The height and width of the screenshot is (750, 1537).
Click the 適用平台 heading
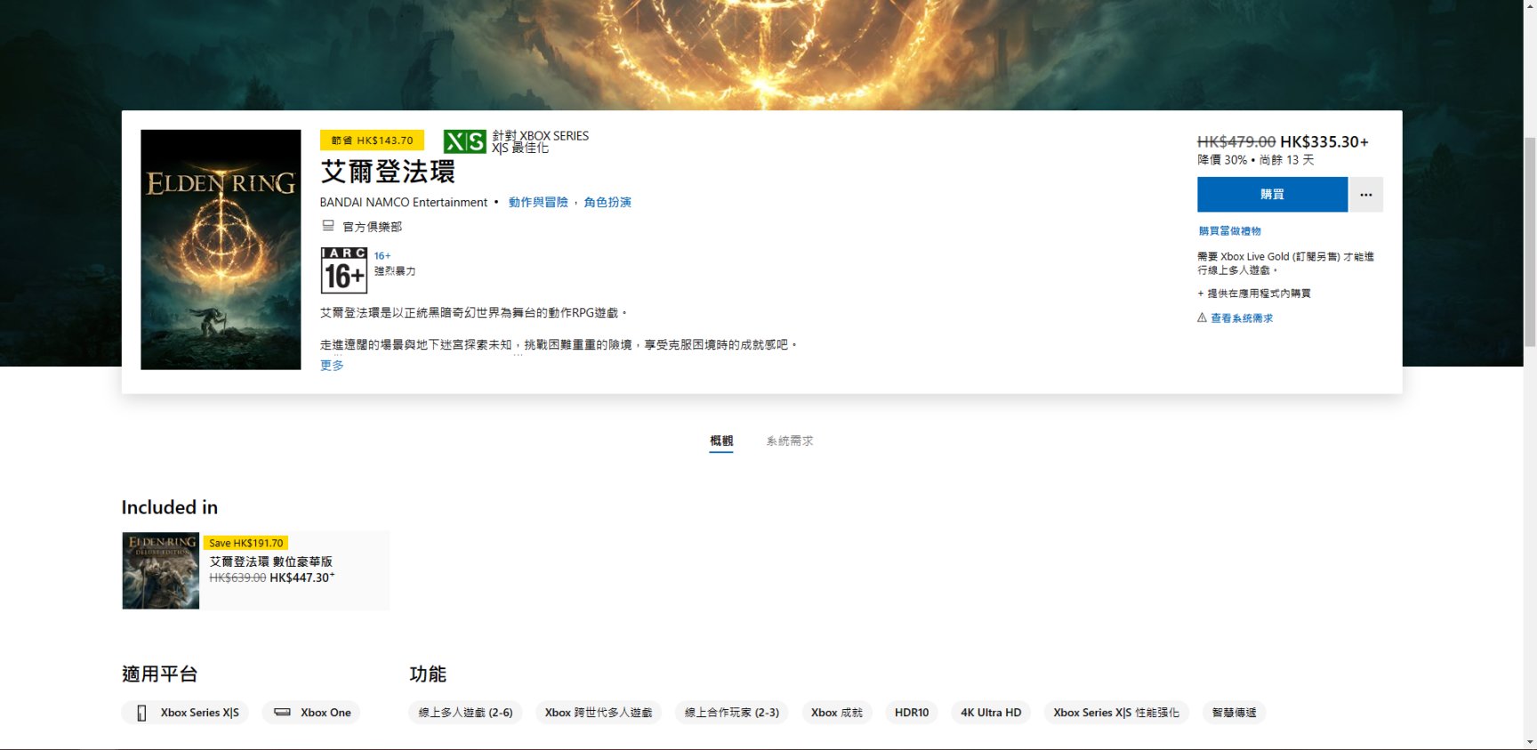point(160,674)
